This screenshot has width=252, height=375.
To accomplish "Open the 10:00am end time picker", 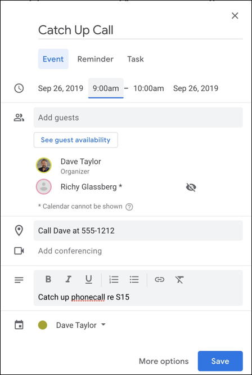I will (x=148, y=88).
